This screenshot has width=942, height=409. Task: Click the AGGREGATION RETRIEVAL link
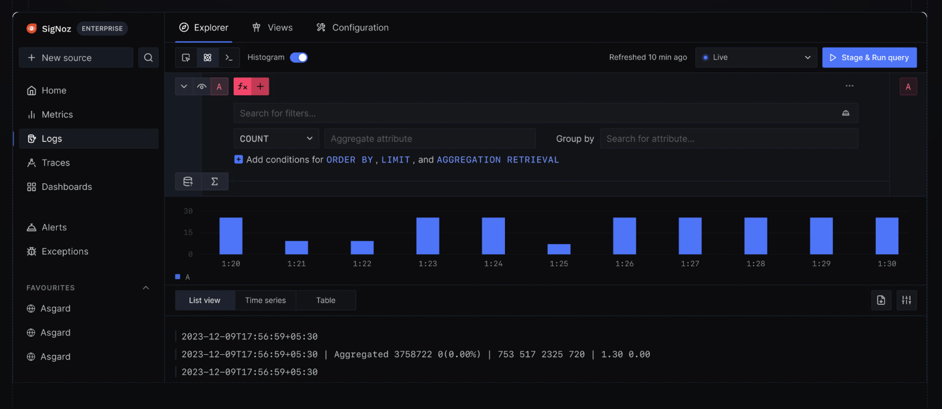498,160
